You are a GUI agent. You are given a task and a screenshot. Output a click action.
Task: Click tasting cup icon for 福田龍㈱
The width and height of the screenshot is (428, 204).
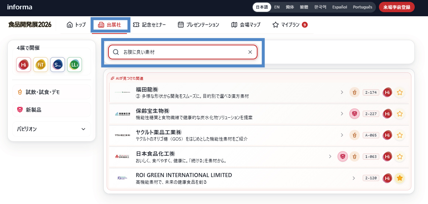354,93
